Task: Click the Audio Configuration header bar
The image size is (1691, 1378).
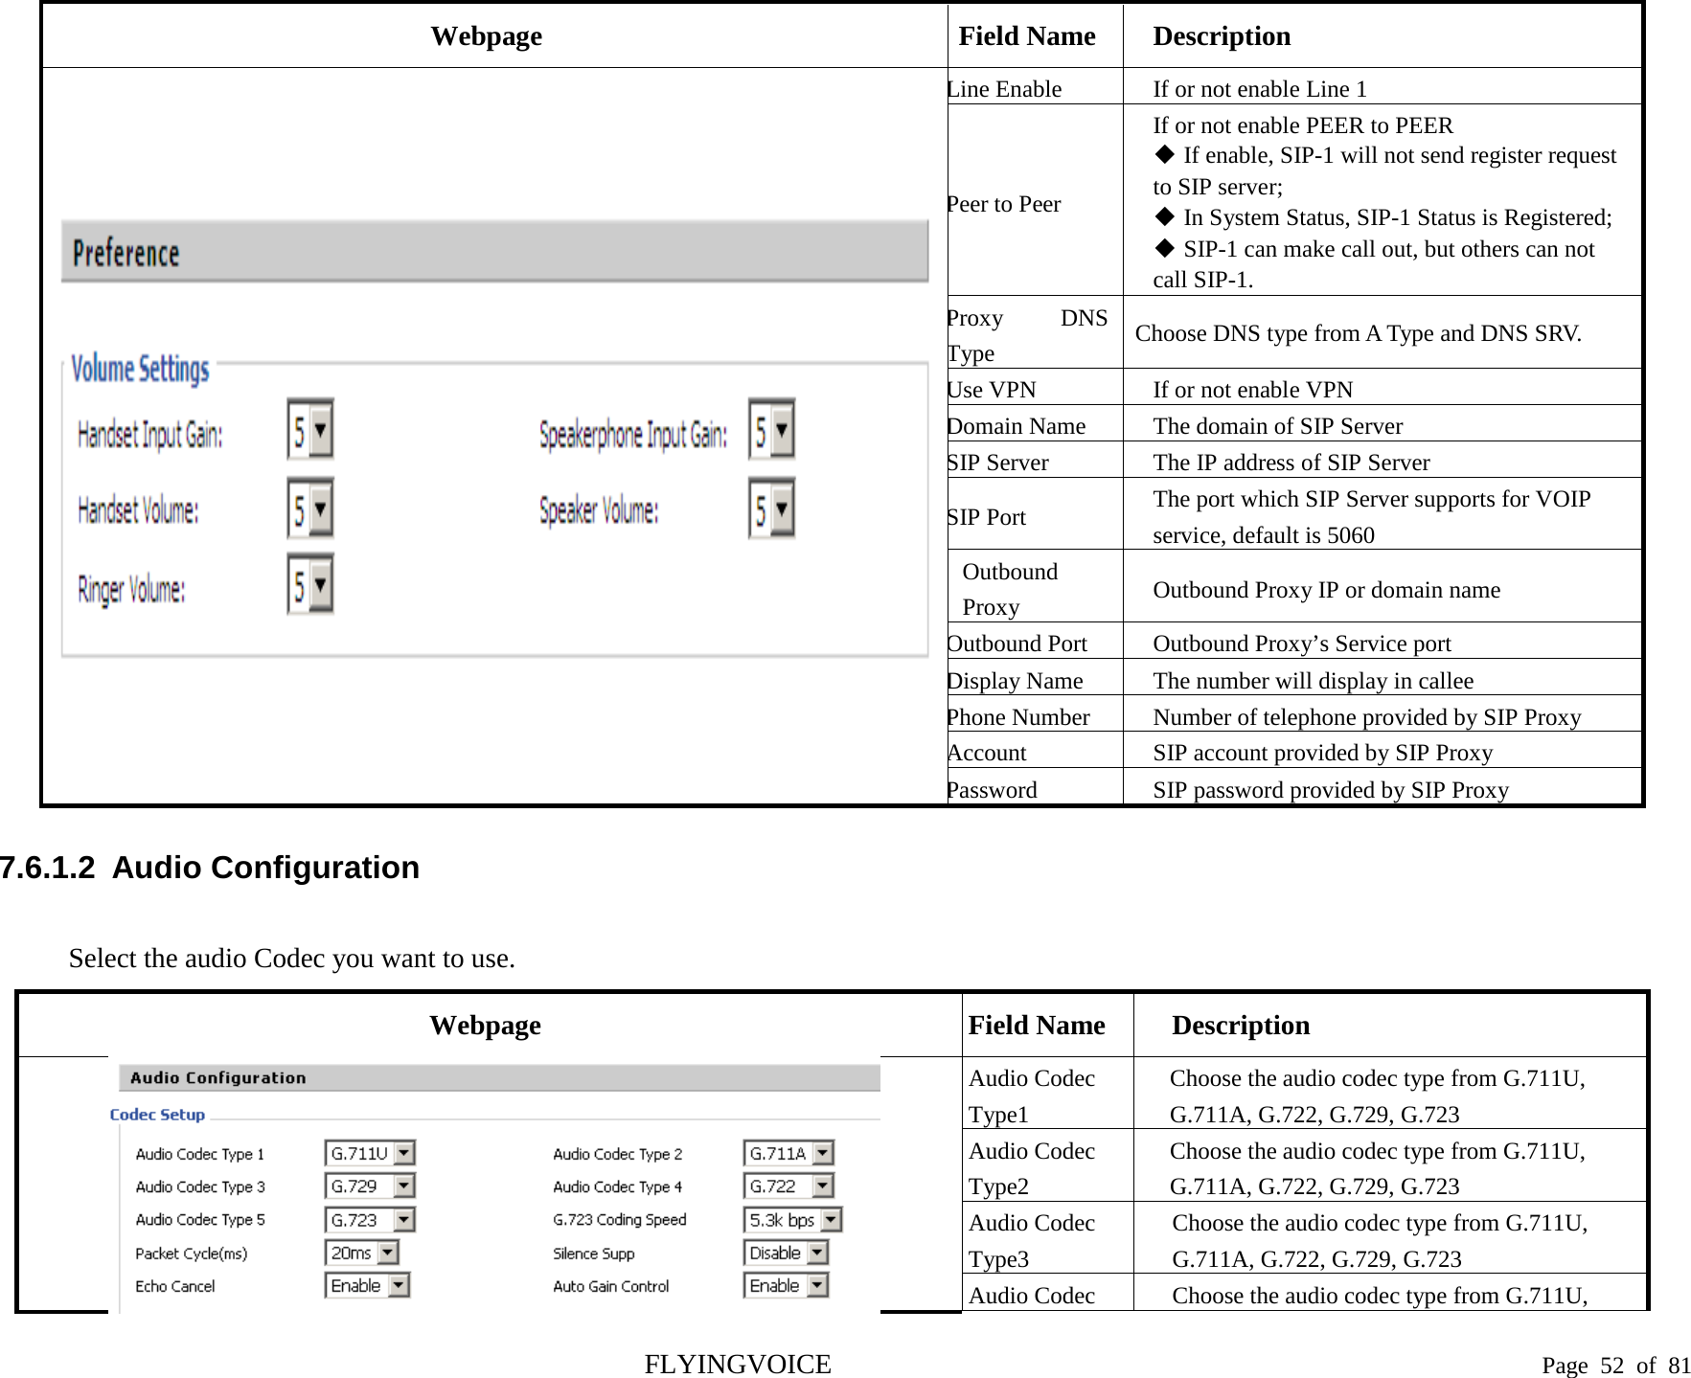Action: click(499, 1077)
